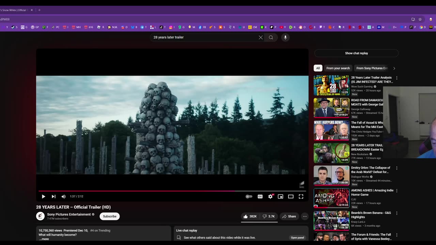Image resolution: width=436 pixels, height=245 pixels.
Task: Open 28 Years Later Trailer Analysis thumbnail
Action: click(331, 85)
